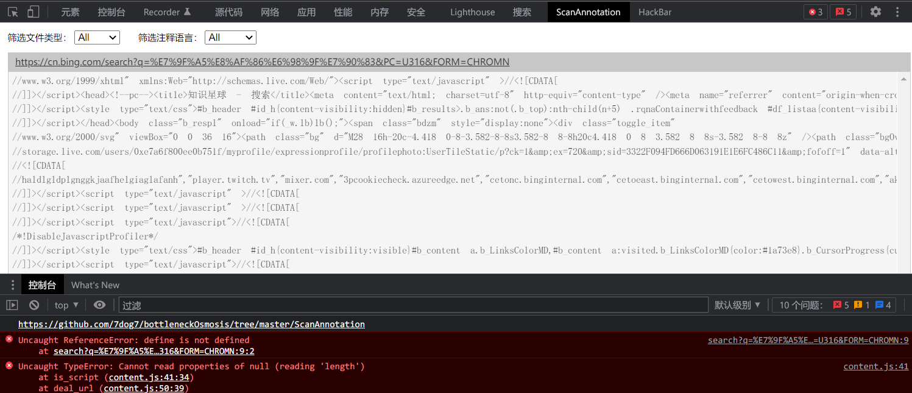Open the 安全 tab

tap(416, 12)
